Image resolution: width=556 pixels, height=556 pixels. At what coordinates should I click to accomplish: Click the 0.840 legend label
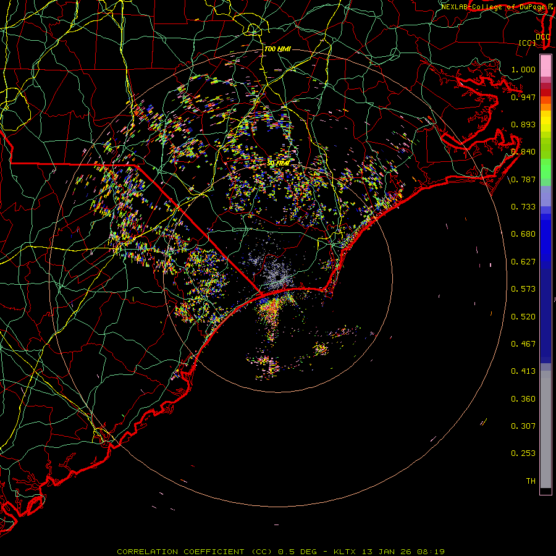pos(523,152)
